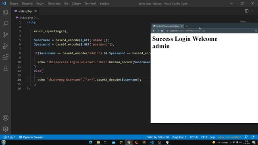The height and width of the screenshot is (145, 258).
Task: Open the Source Control view
Action: click(x=5, y=35)
